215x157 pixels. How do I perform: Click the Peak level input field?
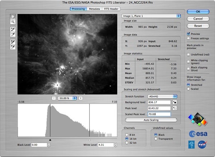(x=159, y=108)
